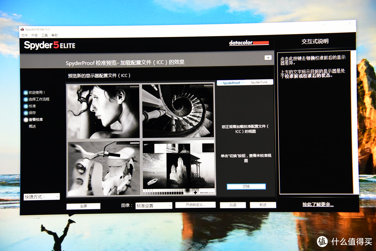
Task: Select the 欢迎使用! workflow step
Action: tap(34, 93)
